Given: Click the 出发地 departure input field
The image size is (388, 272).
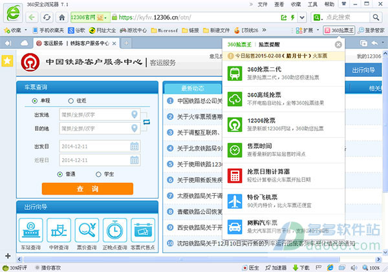Looking at the screenshot, I should pyautogui.click(x=100, y=115).
